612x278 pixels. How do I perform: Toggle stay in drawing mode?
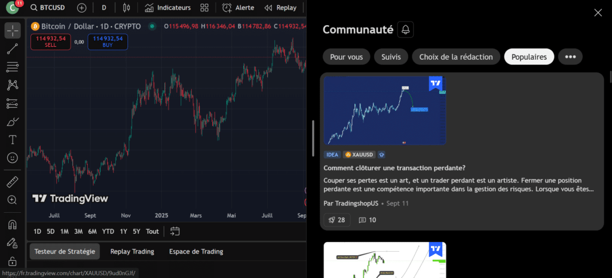click(x=13, y=243)
